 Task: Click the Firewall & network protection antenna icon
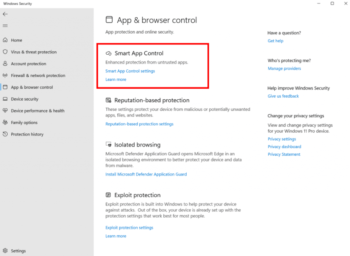[5, 75]
